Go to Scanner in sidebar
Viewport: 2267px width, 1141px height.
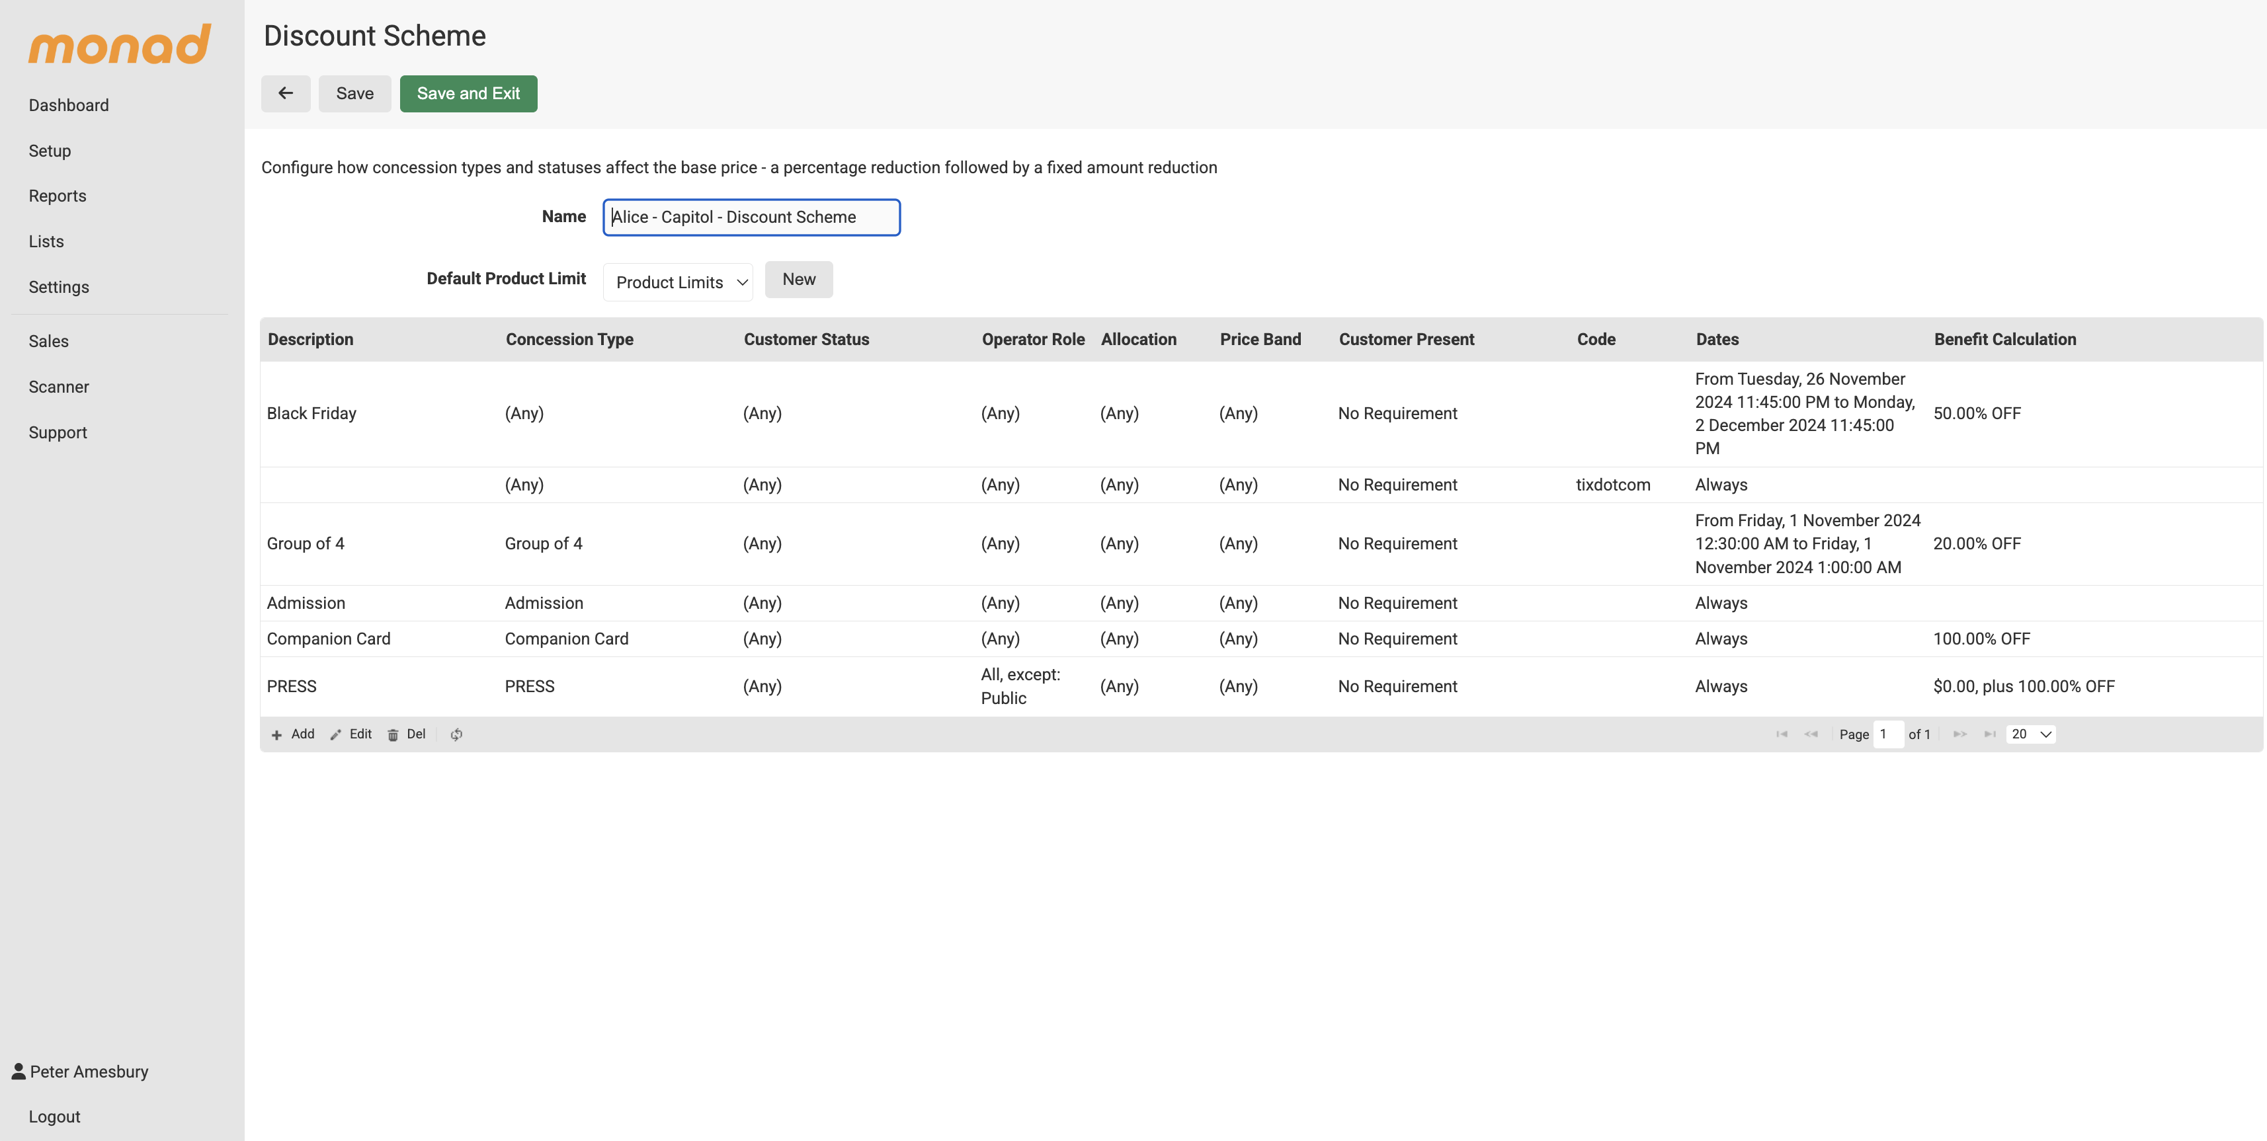[x=58, y=387]
